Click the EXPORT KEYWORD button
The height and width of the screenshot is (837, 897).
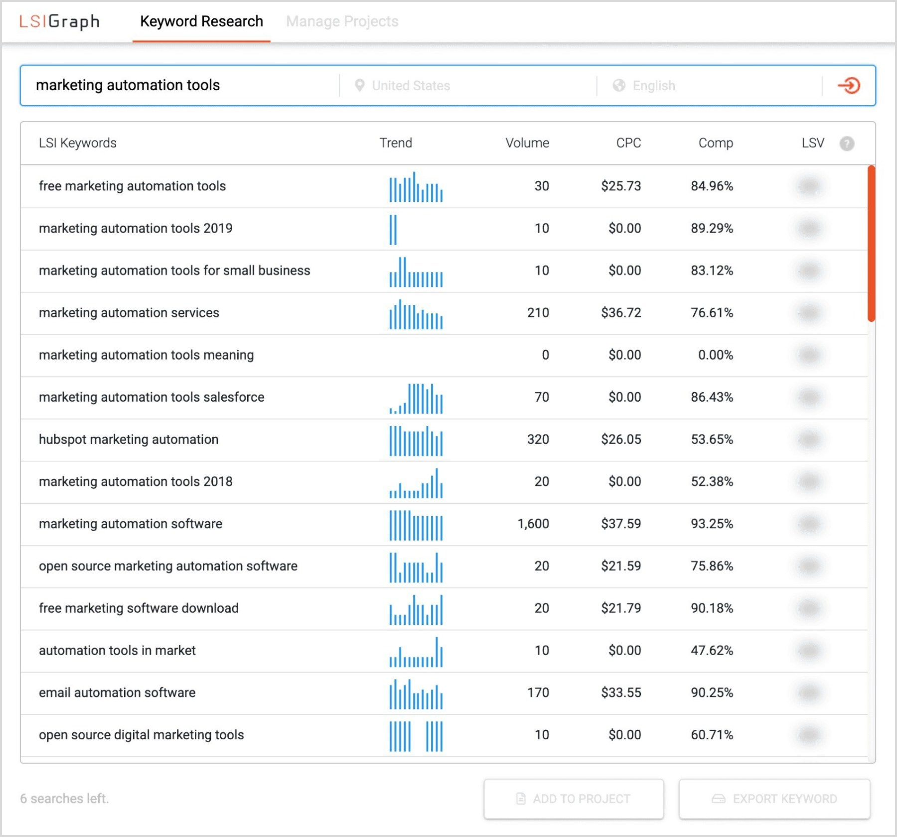point(773,798)
